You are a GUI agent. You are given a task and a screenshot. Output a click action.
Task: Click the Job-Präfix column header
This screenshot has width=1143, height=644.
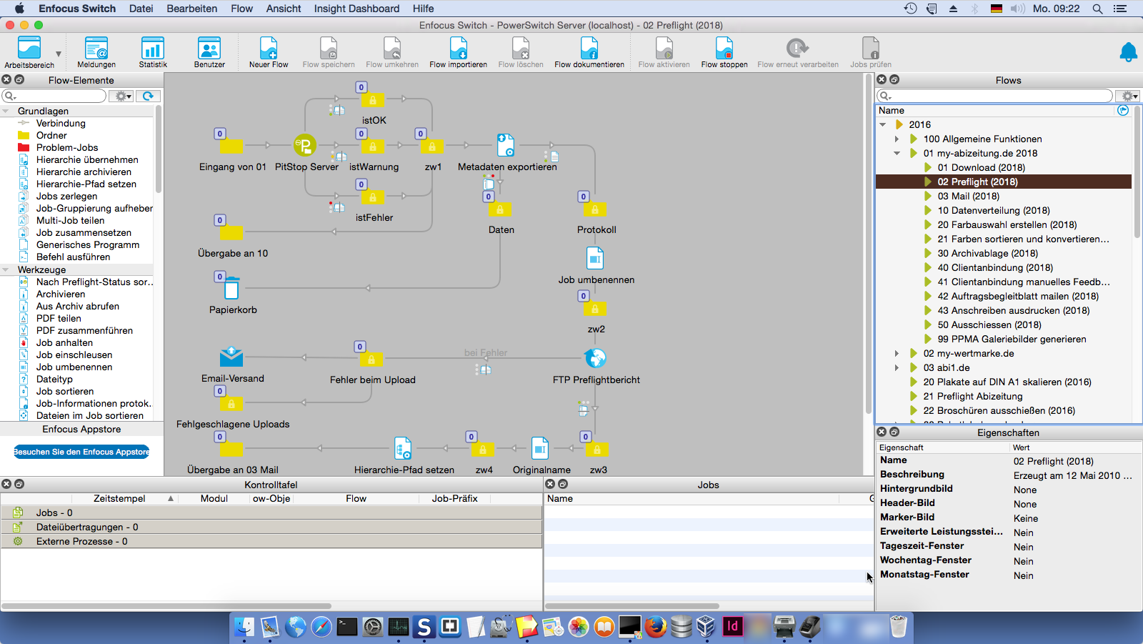click(454, 498)
